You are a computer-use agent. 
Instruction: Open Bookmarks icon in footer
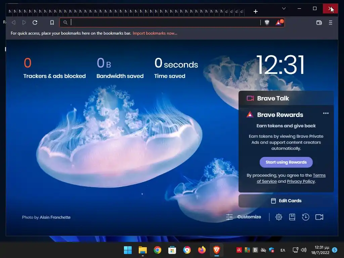(x=292, y=217)
